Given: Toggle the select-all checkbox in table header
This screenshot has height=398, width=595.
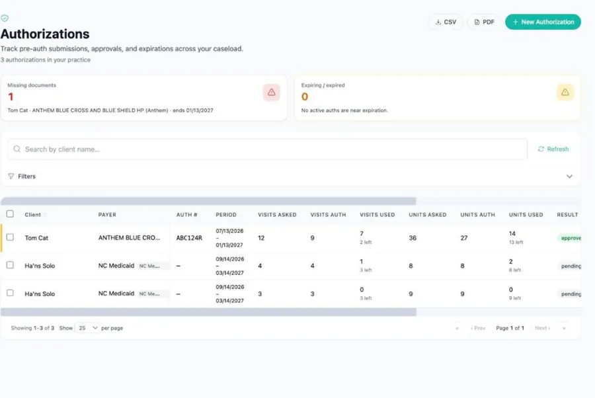Looking at the screenshot, I should [x=10, y=214].
